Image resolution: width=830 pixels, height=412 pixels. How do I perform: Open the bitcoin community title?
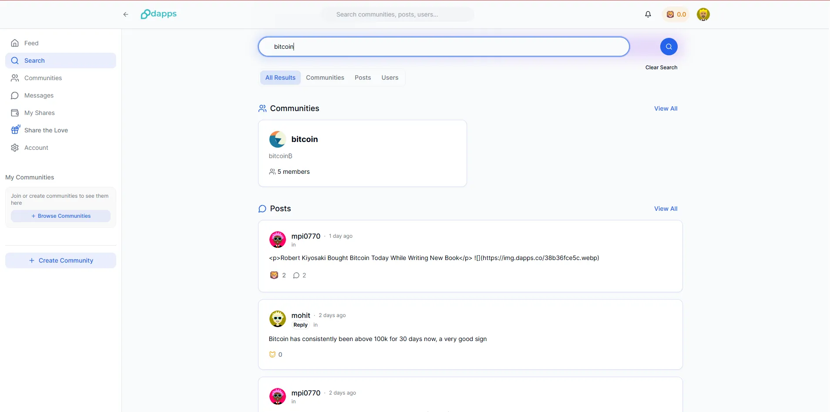point(305,139)
